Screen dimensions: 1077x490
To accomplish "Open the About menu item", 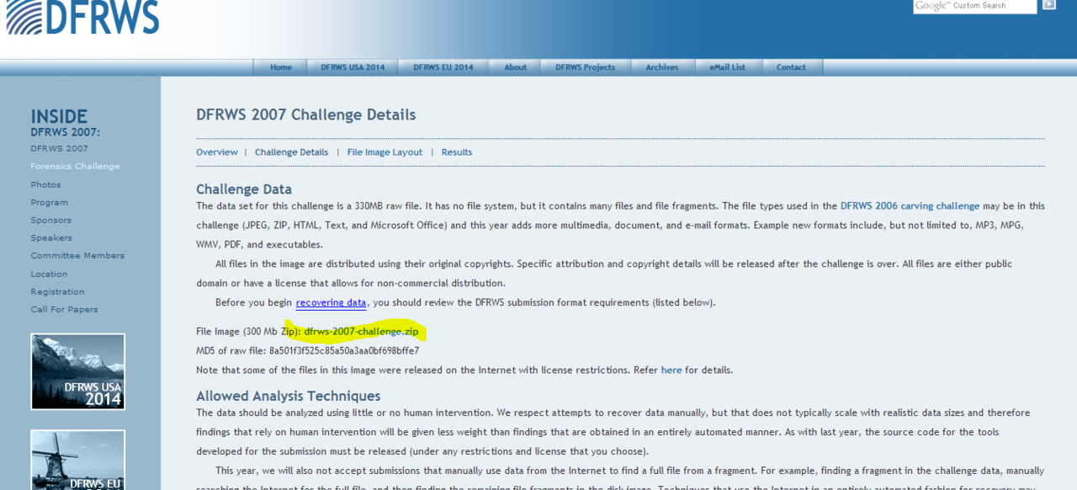I will pyautogui.click(x=516, y=67).
